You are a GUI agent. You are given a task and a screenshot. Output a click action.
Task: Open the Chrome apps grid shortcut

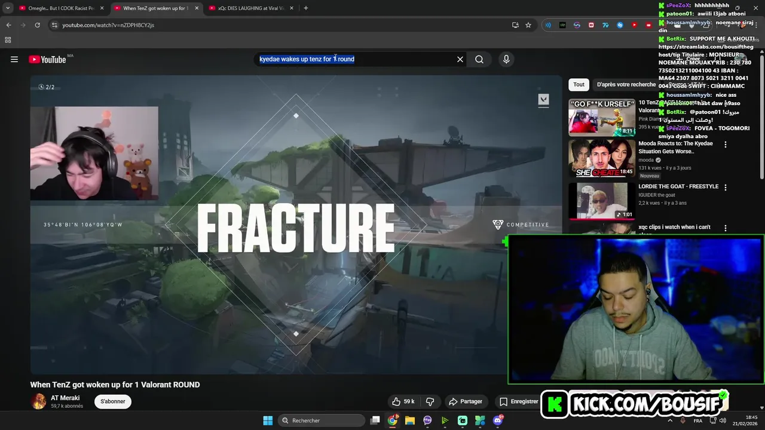[x=8, y=40]
